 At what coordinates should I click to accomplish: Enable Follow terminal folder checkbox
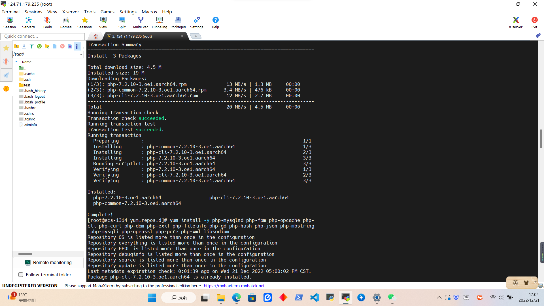pos(21,275)
